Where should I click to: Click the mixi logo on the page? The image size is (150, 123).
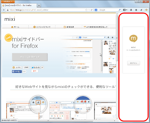click(10, 19)
